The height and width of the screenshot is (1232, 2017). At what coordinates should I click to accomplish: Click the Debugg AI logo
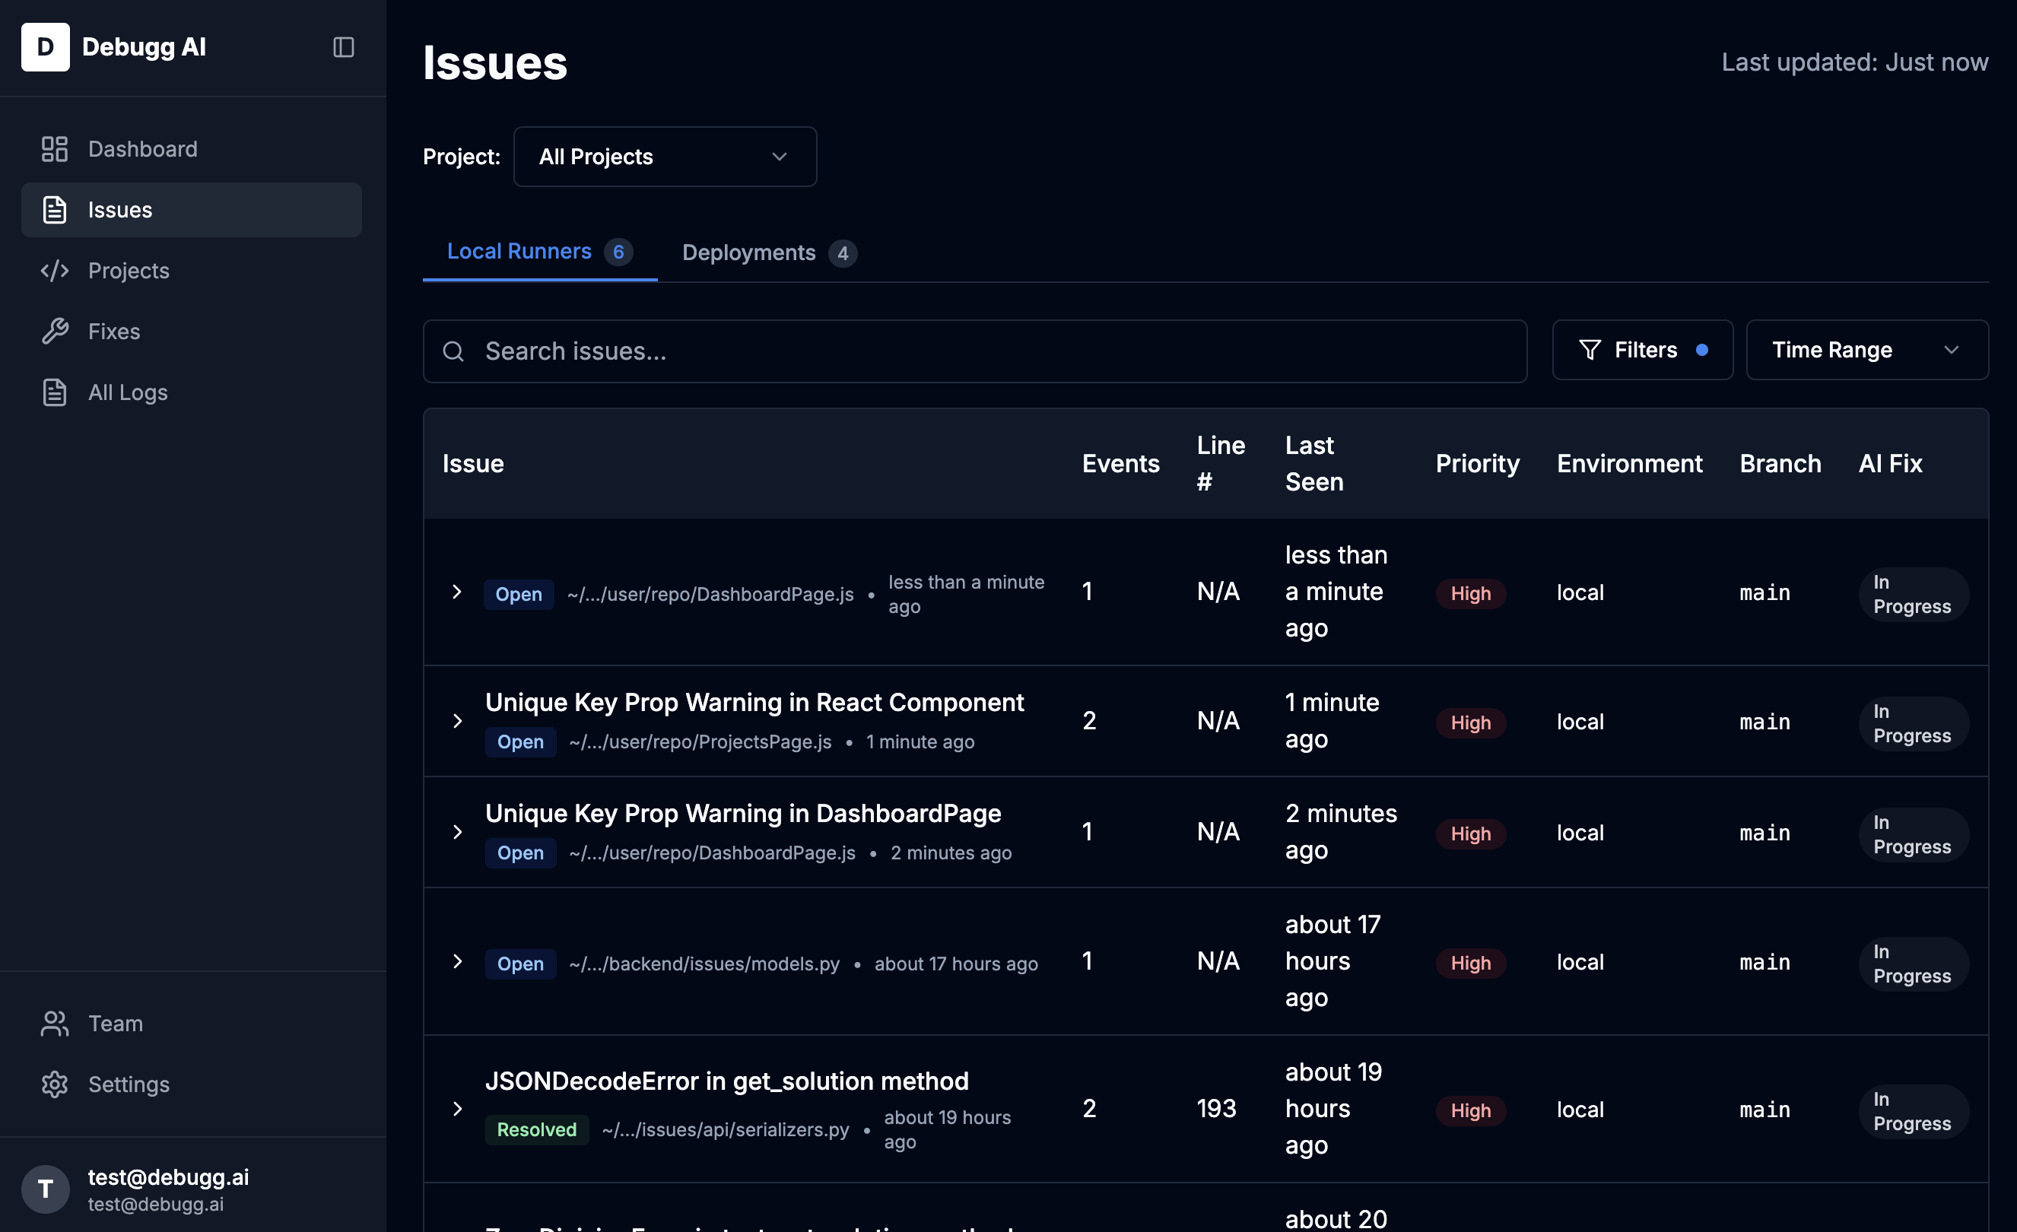pos(46,47)
